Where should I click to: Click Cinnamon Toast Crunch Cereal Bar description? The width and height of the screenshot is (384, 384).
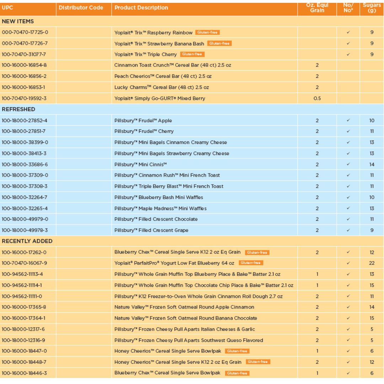[173, 65]
